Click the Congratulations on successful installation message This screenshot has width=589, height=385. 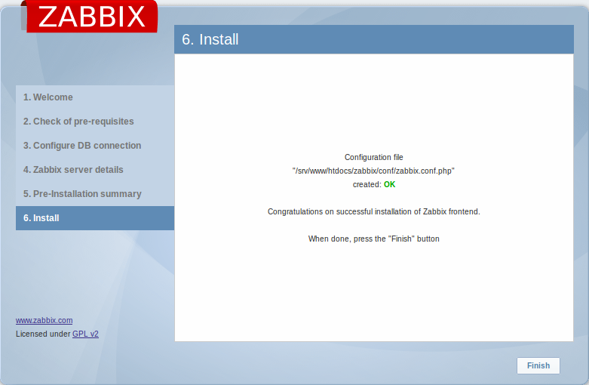click(374, 211)
